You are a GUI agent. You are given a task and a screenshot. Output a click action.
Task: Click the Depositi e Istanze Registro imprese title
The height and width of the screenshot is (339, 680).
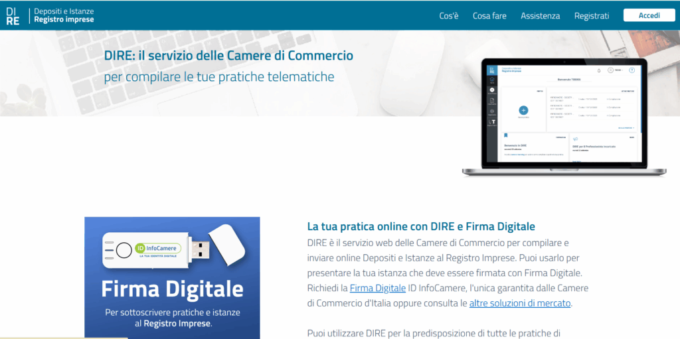coord(64,16)
